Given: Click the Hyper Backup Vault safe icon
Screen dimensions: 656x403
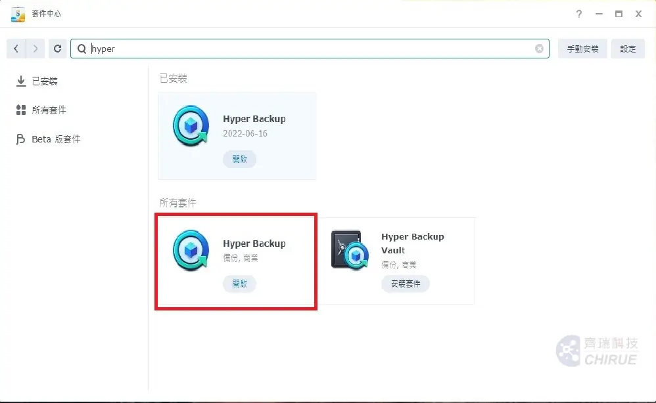Looking at the screenshot, I should 350,249.
